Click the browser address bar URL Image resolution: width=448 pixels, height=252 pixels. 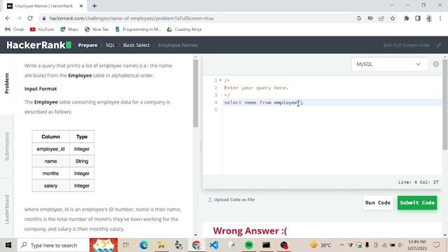point(132,18)
